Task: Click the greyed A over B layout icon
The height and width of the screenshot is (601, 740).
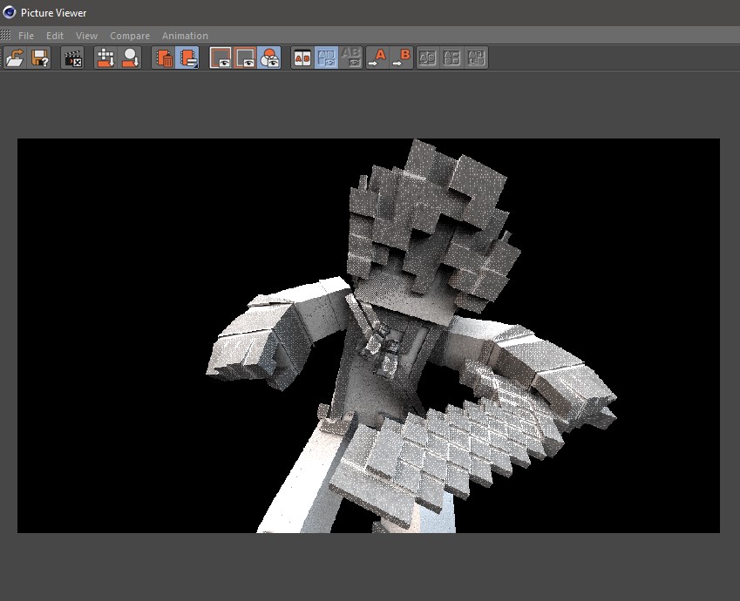Action: (x=451, y=57)
